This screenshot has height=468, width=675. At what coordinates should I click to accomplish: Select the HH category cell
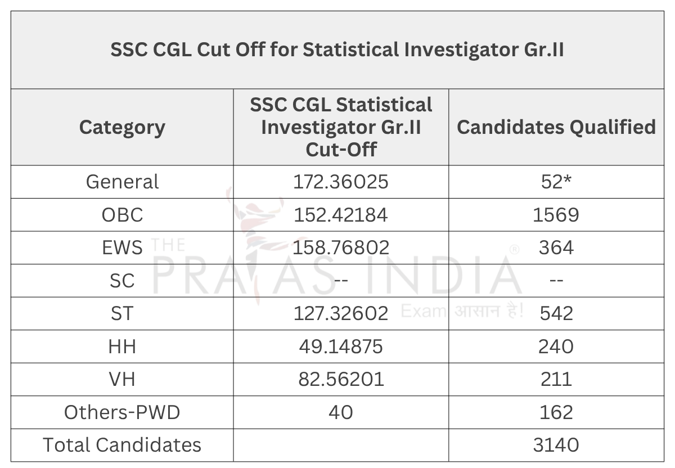click(x=122, y=346)
